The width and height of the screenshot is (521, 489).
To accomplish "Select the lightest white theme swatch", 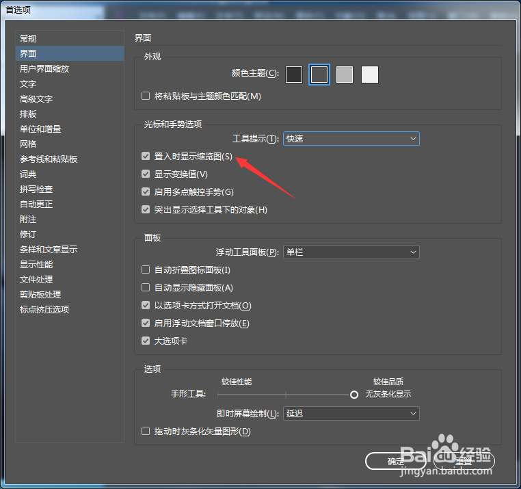I will [x=370, y=75].
